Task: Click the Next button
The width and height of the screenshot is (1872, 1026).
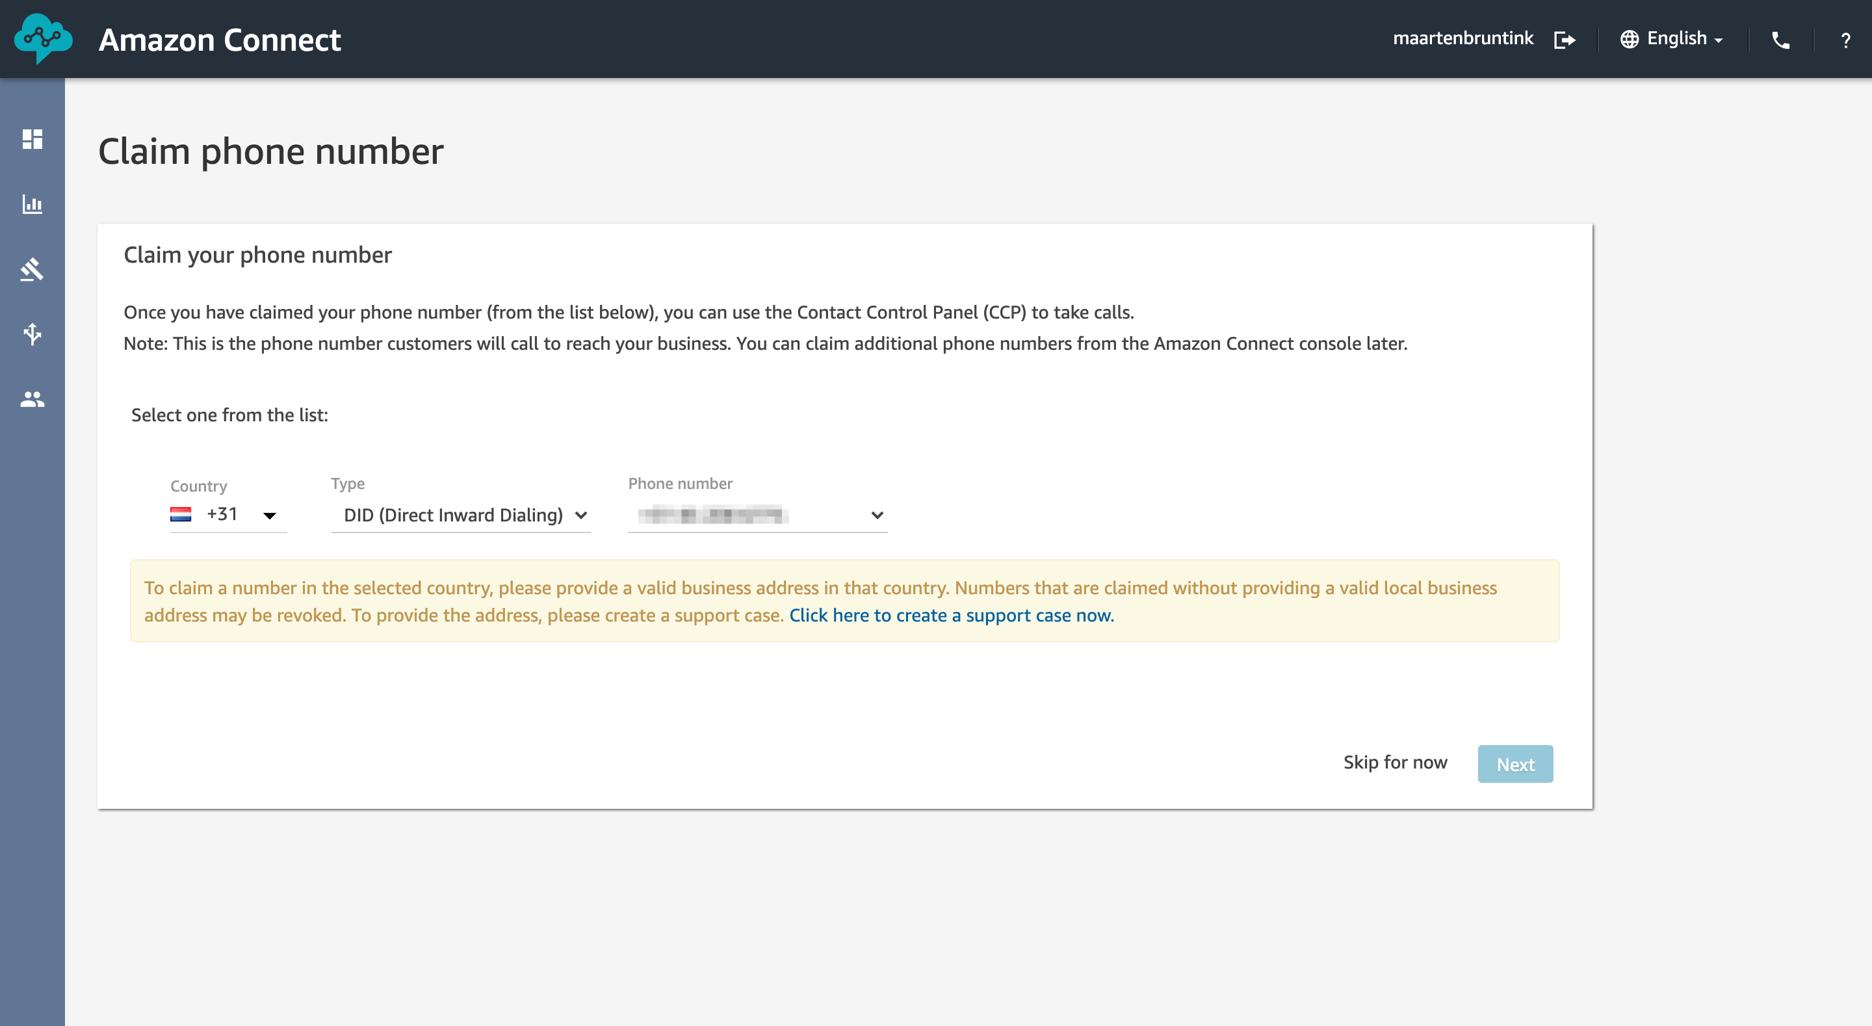Action: [x=1515, y=763]
